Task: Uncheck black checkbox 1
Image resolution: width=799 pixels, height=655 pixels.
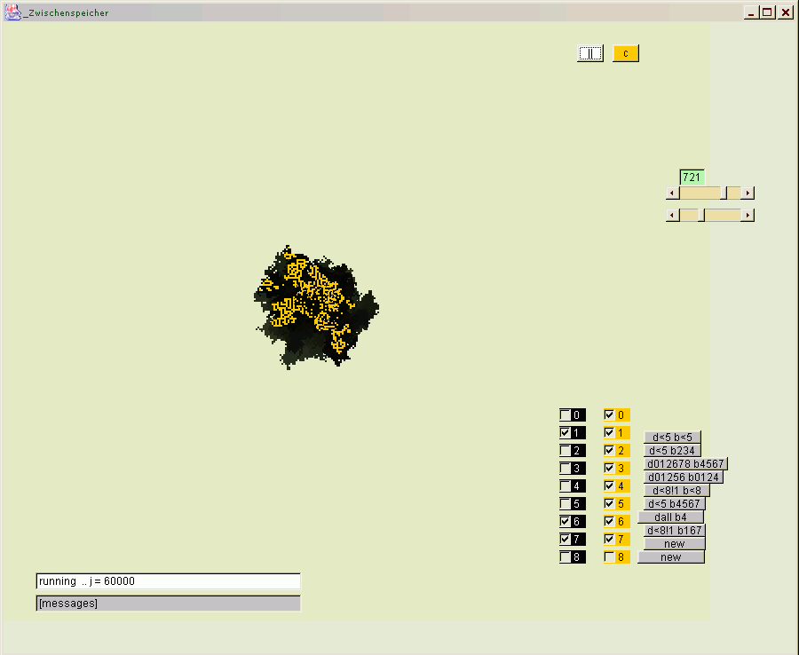Action: click(x=566, y=433)
